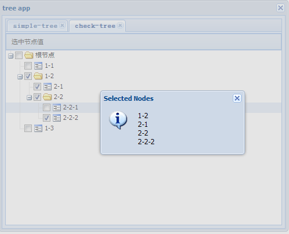Click '1-2' in the dialog message
Screen dimensions: 289x234
pyautogui.click(x=143, y=116)
